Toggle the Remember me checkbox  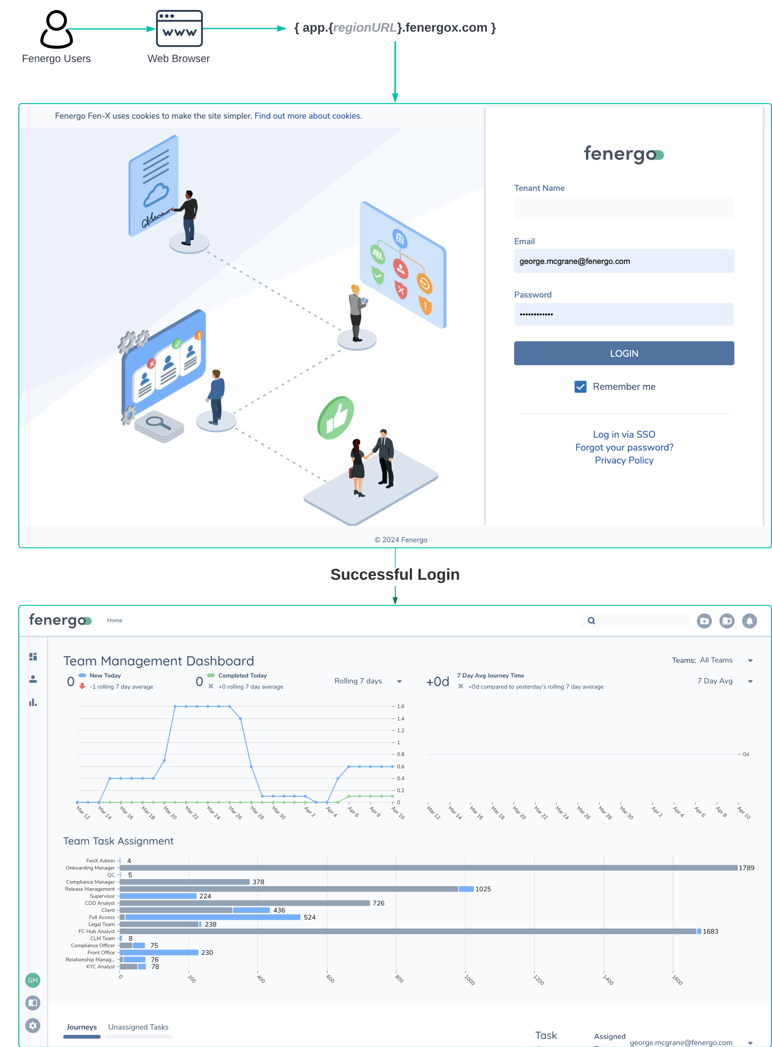(x=580, y=387)
